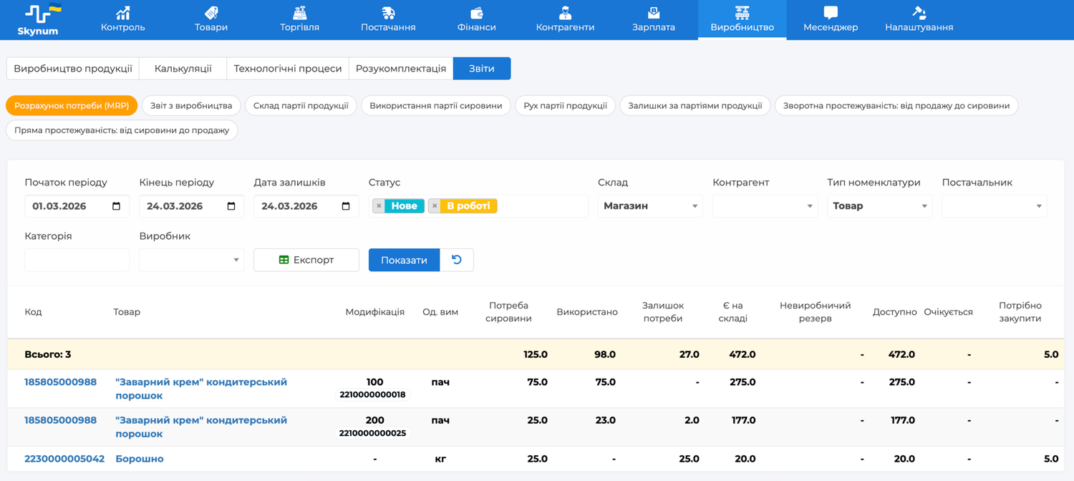Select the Звіт з виробництва report
This screenshot has height=481, width=1074.
click(x=191, y=106)
